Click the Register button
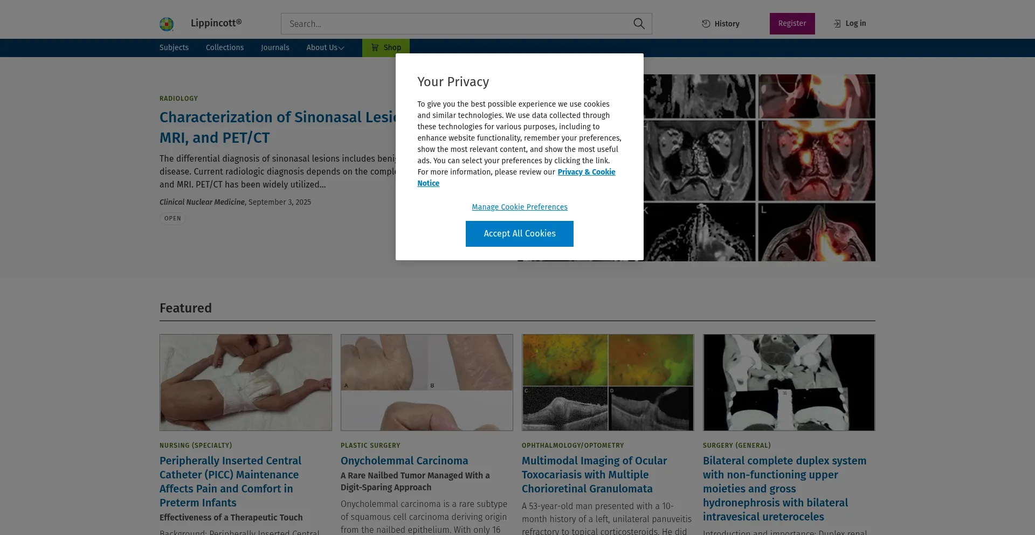 (x=792, y=24)
